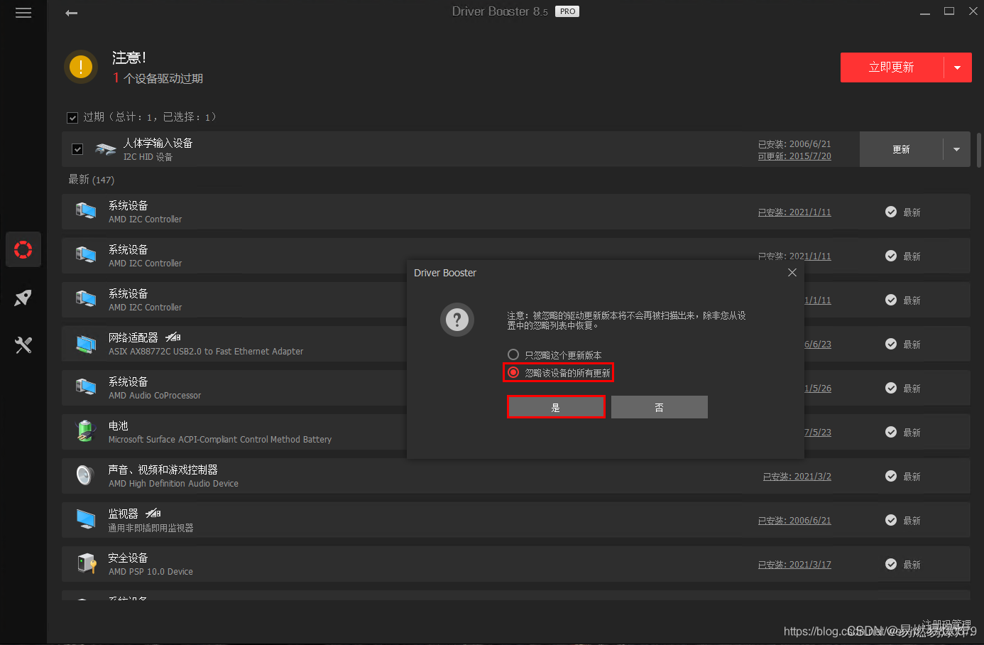Viewport: 984px width, 645px height.
Task: Open the hamburger menu
Action: (x=23, y=13)
